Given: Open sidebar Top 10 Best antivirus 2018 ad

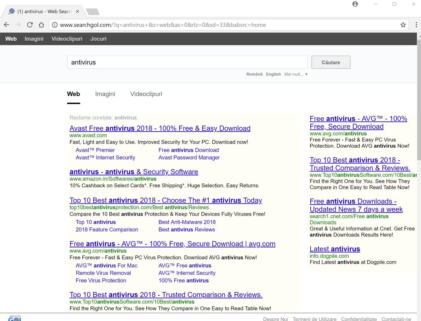Looking at the screenshot, I should click(x=360, y=164).
